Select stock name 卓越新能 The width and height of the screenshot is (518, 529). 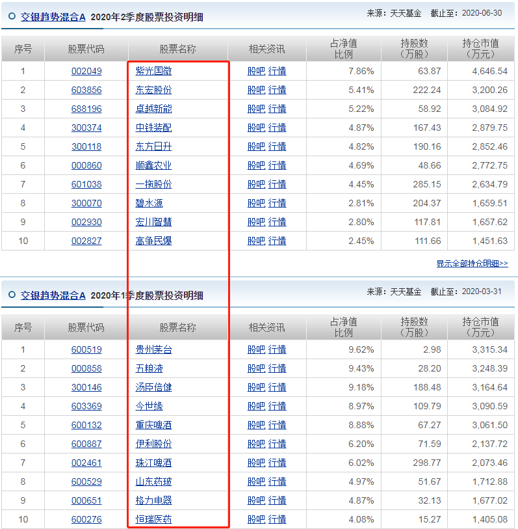click(x=153, y=109)
